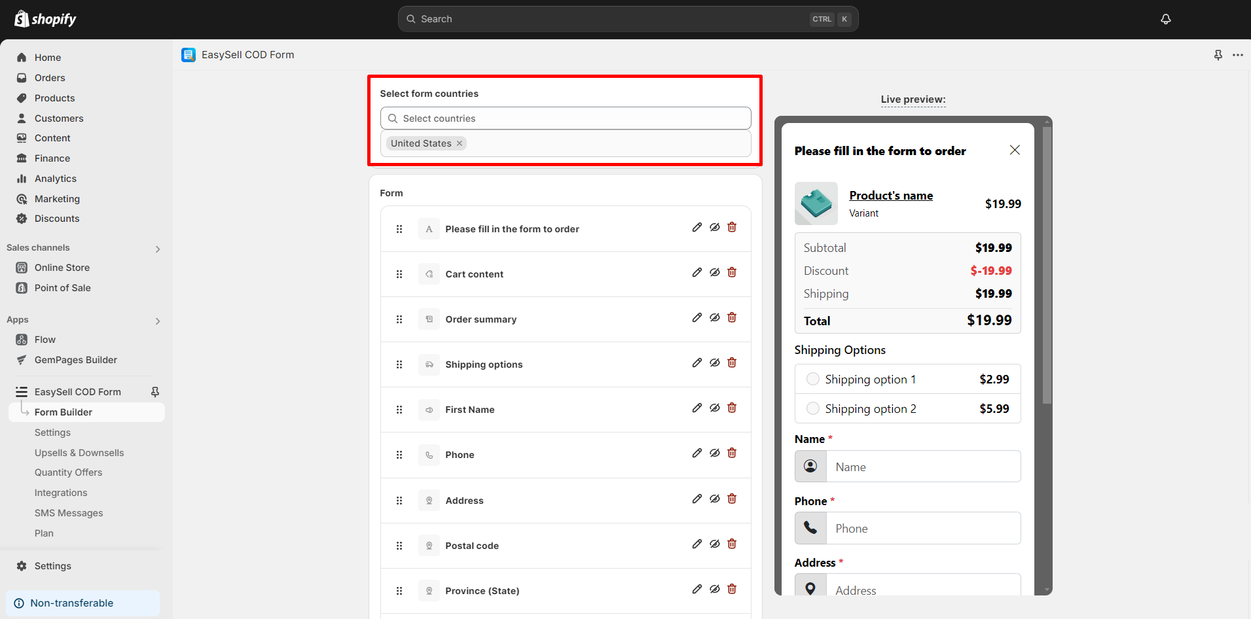Unpin the EasySell COD Form app
The height and width of the screenshot is (619, 1251).
pyautogui.click(x=154, y=391)
